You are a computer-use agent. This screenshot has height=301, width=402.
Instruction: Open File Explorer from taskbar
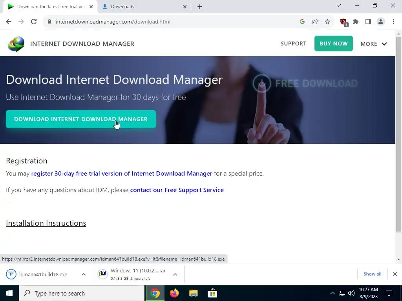[194, 293]
